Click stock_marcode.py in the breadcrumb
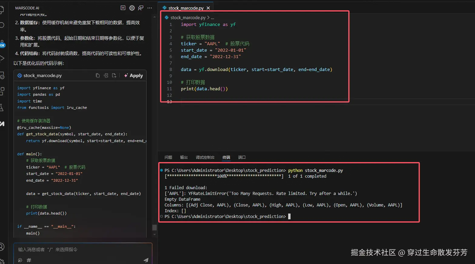 (188, 18)
